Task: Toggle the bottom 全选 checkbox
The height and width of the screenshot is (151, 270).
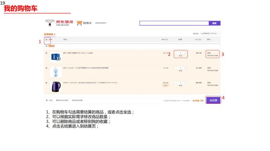Action: point(47,100)
